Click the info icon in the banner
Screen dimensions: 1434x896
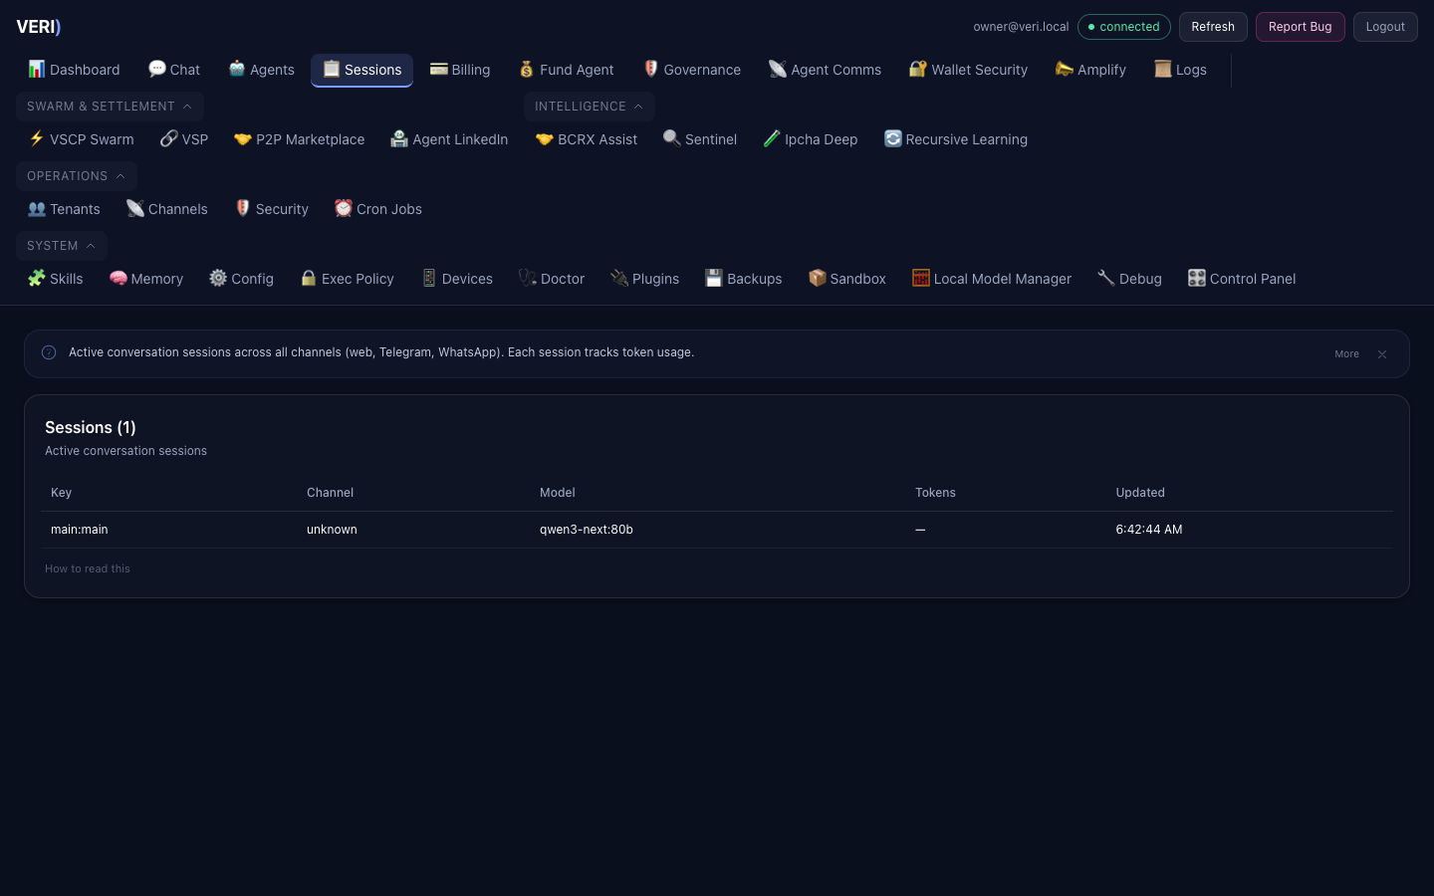(x=49, y=352)
